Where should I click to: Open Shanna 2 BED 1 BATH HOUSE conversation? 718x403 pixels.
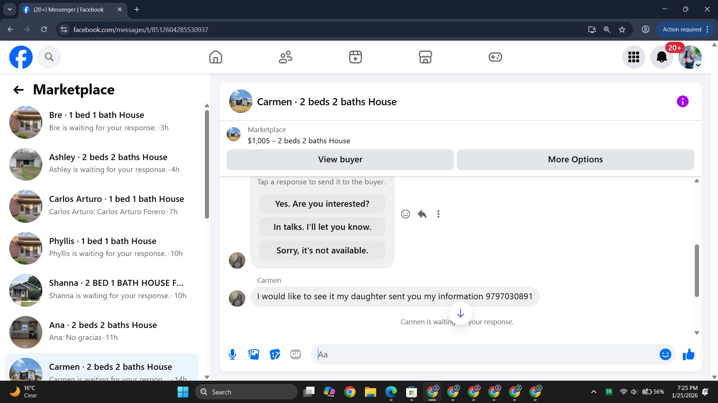(102, 290)
